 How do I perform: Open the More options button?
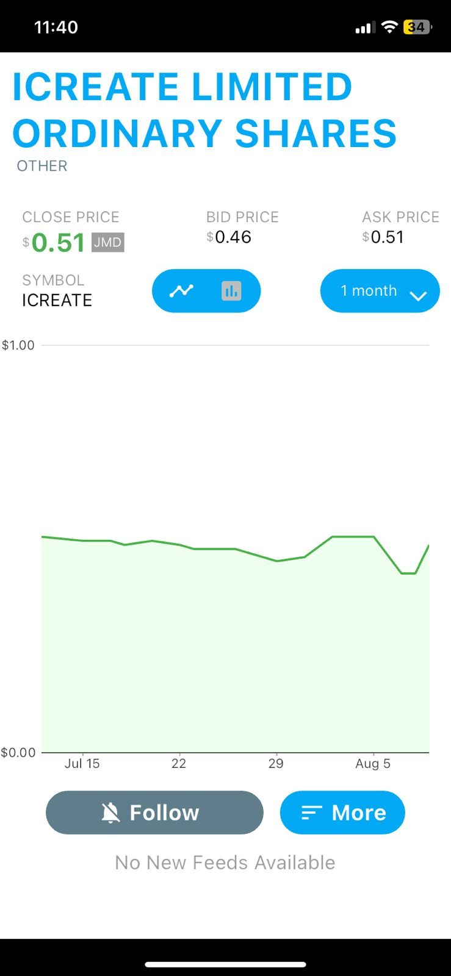342,813
